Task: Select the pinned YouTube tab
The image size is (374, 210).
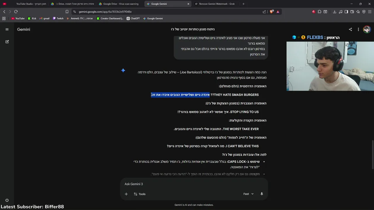Action: coord(4,4)
